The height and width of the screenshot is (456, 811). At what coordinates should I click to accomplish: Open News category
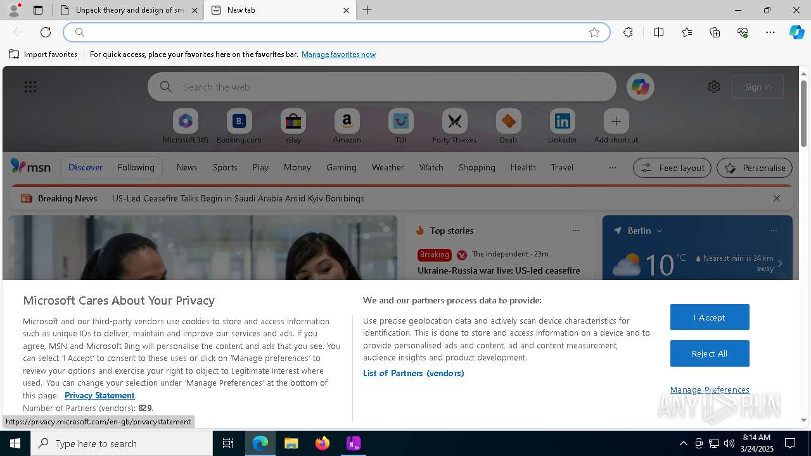pyautogui.click(x=187, y=167)
